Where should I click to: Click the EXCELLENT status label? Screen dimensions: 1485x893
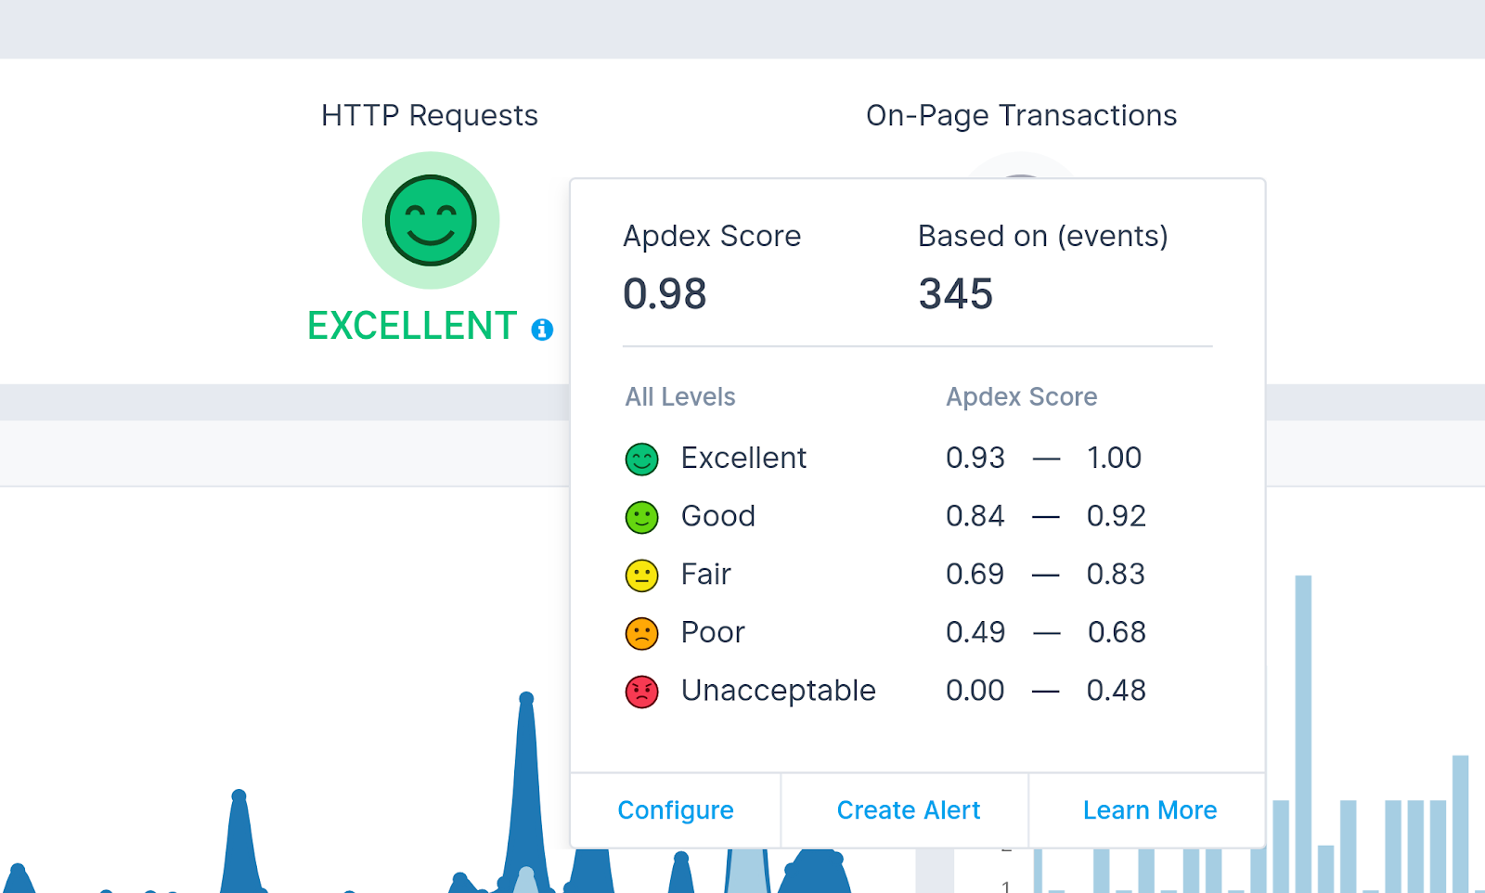pyautogui.click(x=412, y=326)
